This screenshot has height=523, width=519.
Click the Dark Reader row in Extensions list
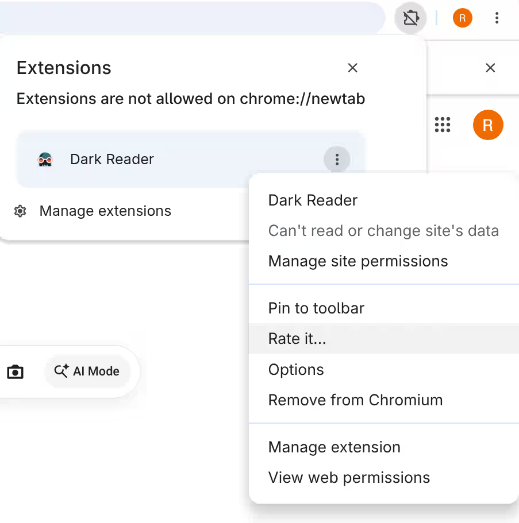pos(191,160)
